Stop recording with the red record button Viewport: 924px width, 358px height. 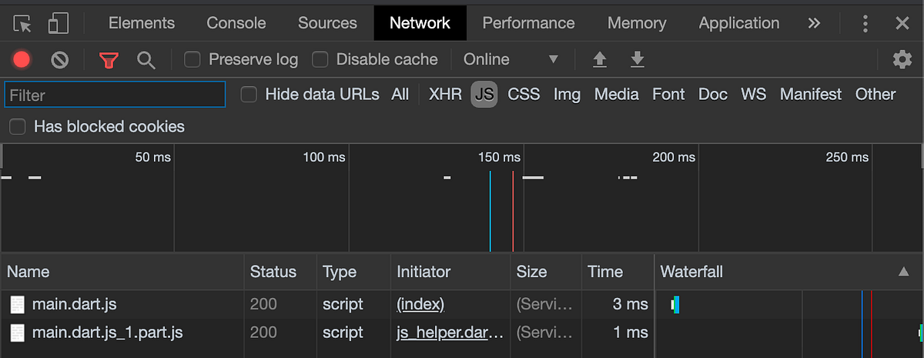click(x=22, y=59)
